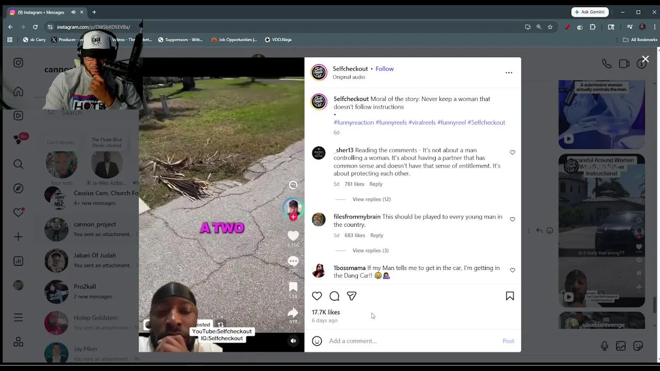Open dashboard chart icon in sidebar
The image size is (660, 371).
19,261
